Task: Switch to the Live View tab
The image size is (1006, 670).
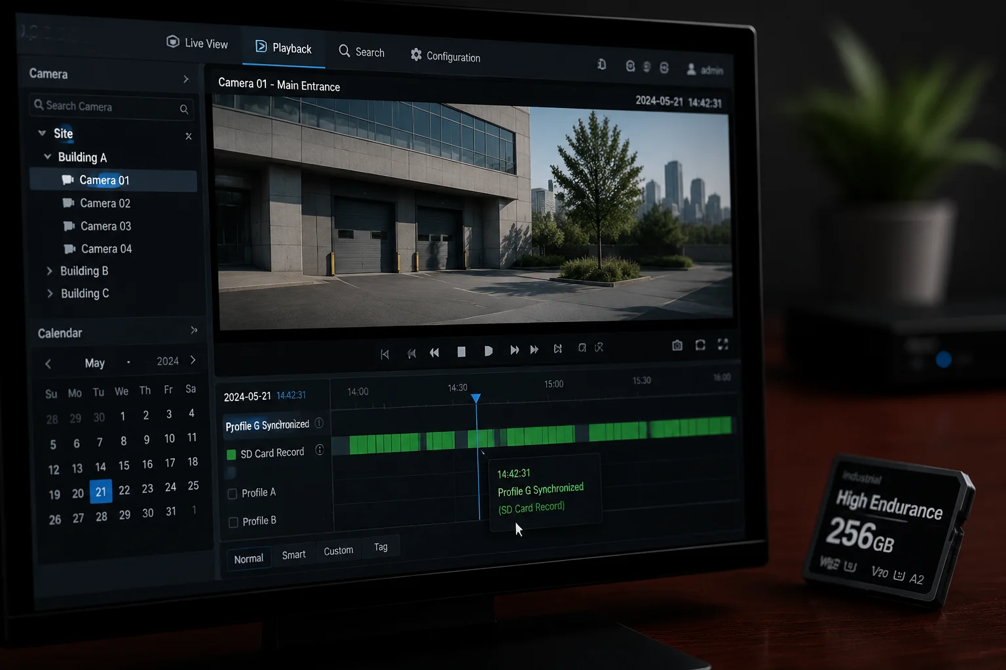Action: (197, 43)
